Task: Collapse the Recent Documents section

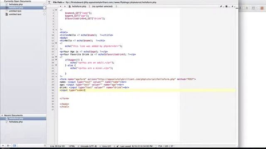Action: (2, 115)
